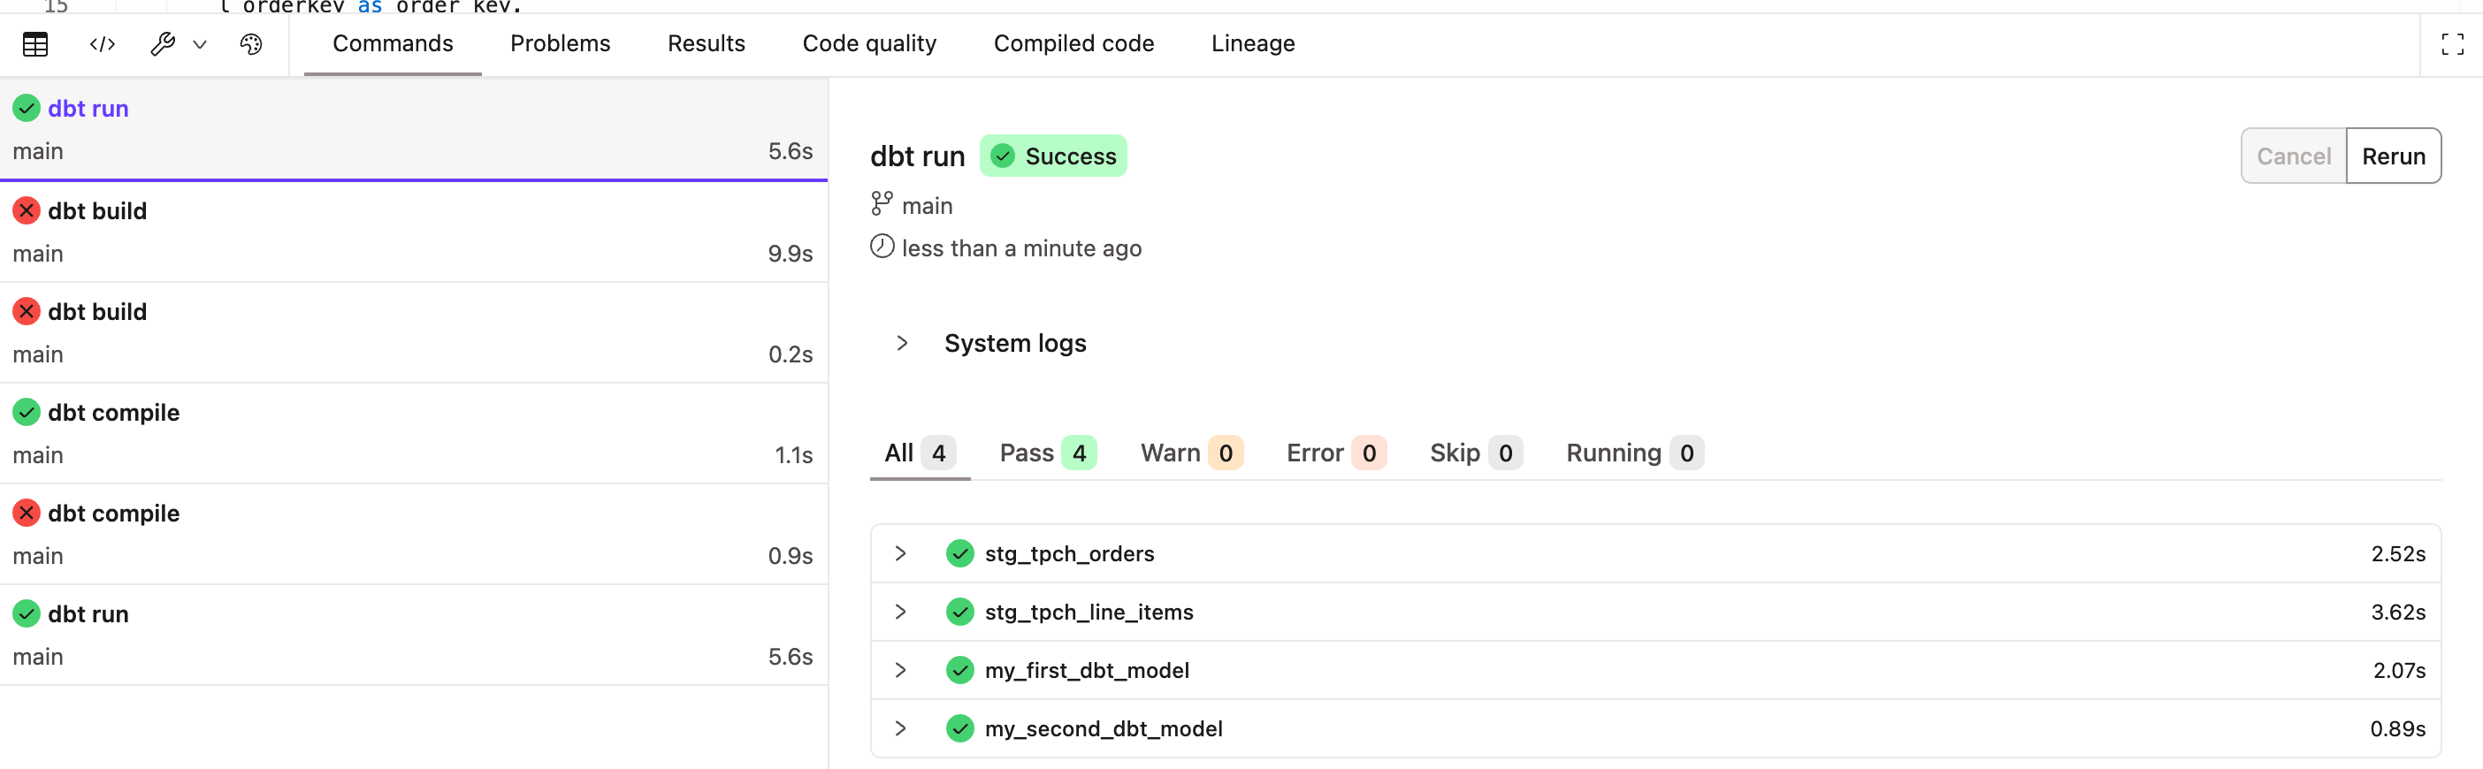Expand the my_first_dbt_model result row
This screenshot has height=769, width=2483.
[x=900, y=670]
